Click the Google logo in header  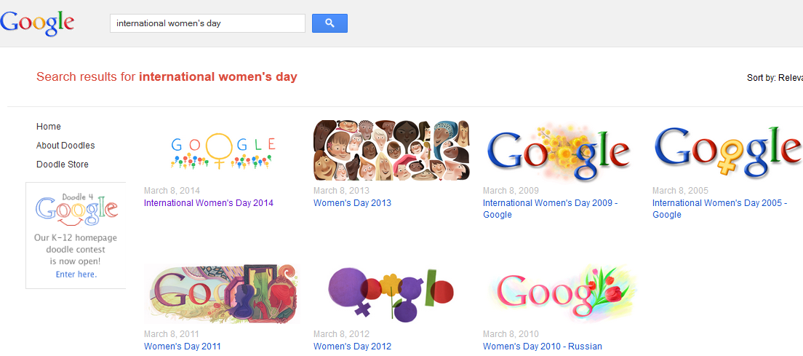[38, 23]
